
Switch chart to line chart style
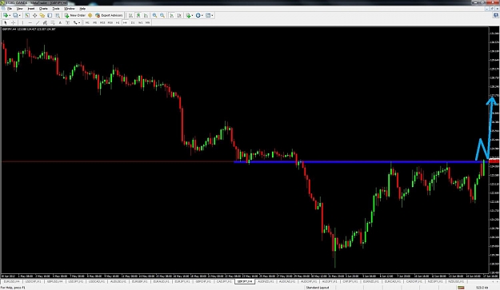146,15
